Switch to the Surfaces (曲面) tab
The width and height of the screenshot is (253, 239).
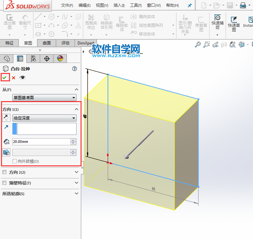[47, 43]
